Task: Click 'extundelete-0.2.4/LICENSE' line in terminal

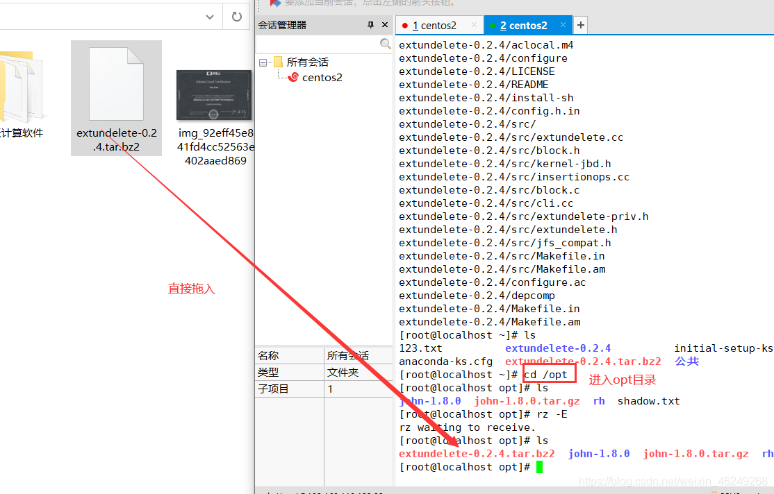Action: pyautogui.click(x=477, y=71)
